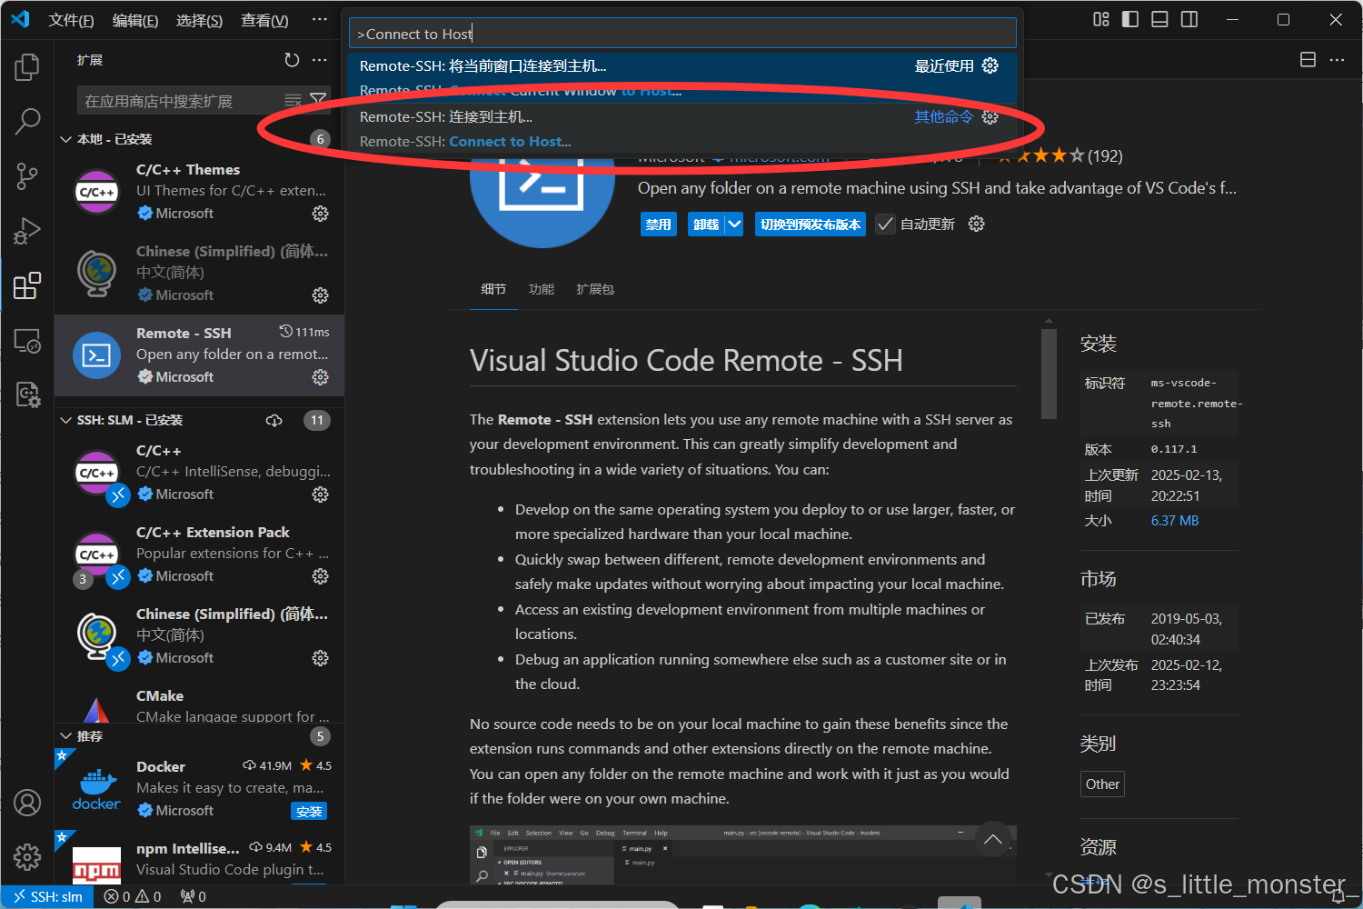
Task: Click the command palette input field
Action: coord(682,34)
